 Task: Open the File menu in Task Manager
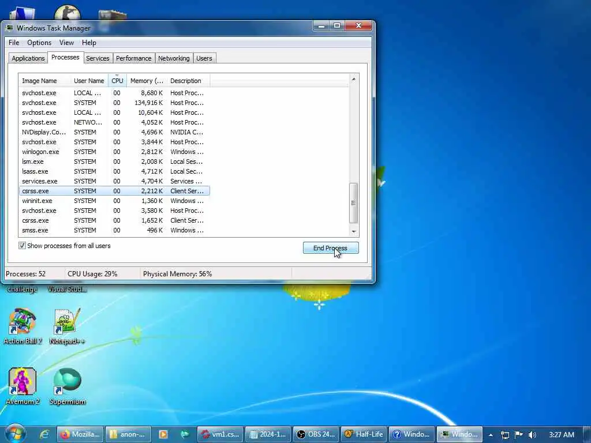click(x=14, y=43)
